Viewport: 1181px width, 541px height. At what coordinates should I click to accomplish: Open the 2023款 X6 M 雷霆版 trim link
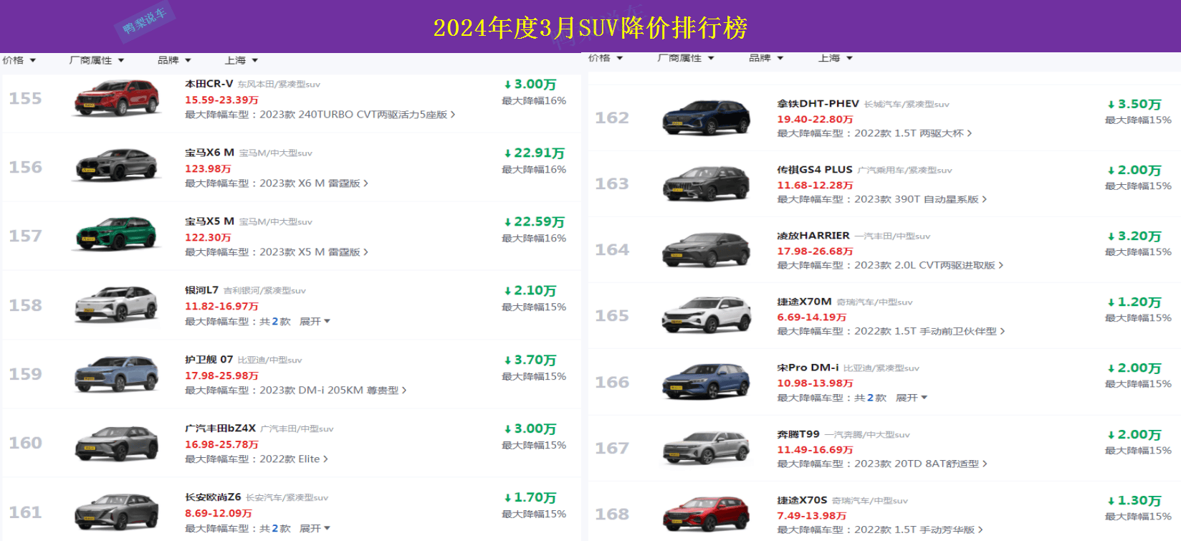coord(313,183)
